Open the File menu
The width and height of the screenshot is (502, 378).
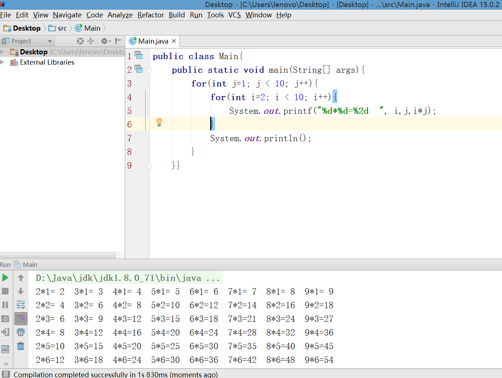click(6, 15)
